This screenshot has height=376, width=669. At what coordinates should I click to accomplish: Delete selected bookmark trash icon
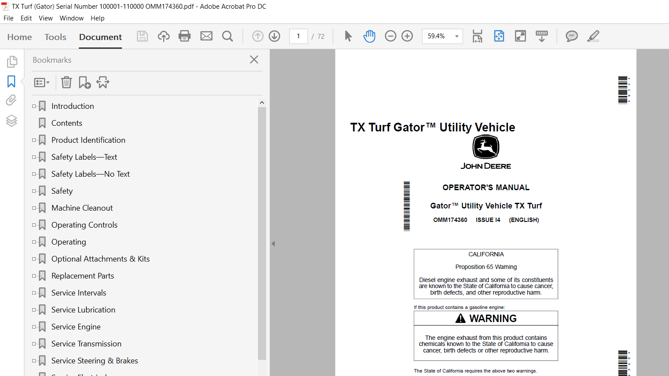tap(66, 82)
